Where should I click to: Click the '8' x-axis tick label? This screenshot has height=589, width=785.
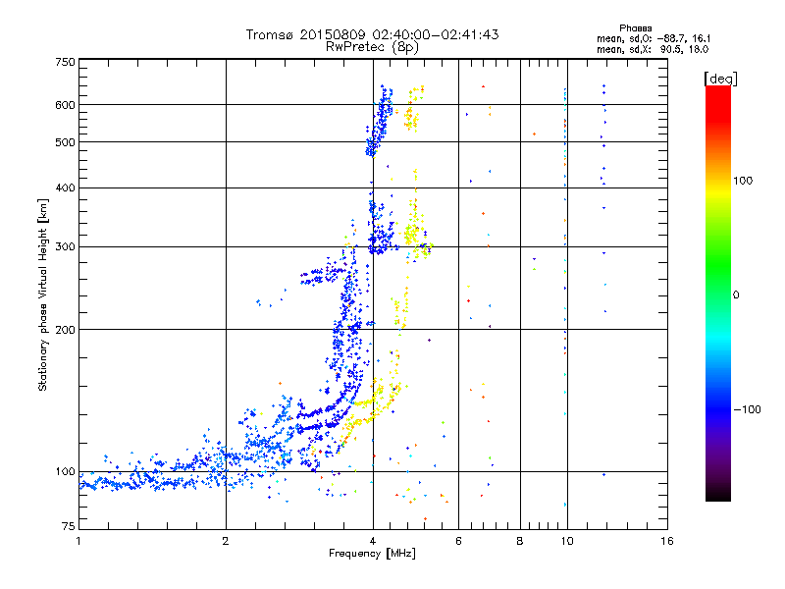520,541
